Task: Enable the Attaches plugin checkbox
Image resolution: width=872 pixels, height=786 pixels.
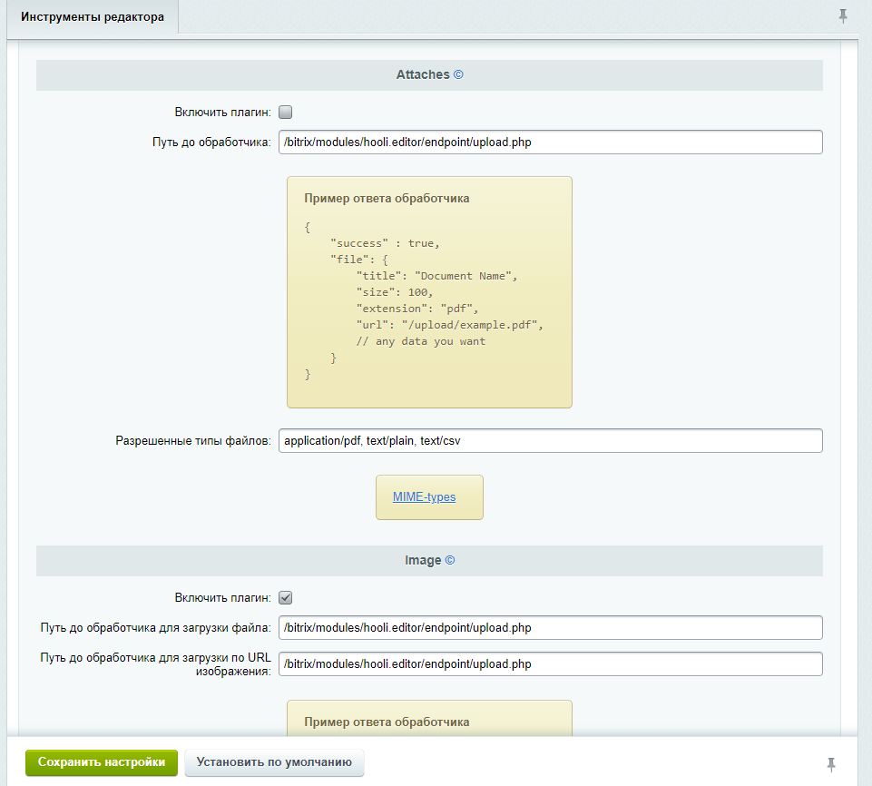Action: coord(285,113)
